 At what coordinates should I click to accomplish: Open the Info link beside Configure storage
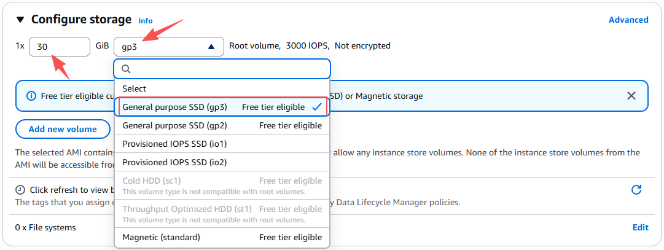(146, 21)
